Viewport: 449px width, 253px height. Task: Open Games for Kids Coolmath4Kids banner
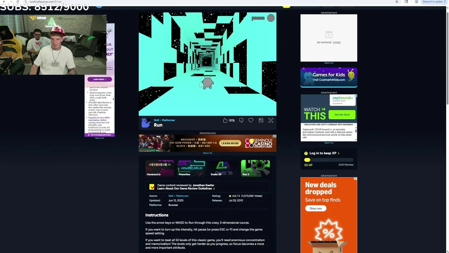329,77
